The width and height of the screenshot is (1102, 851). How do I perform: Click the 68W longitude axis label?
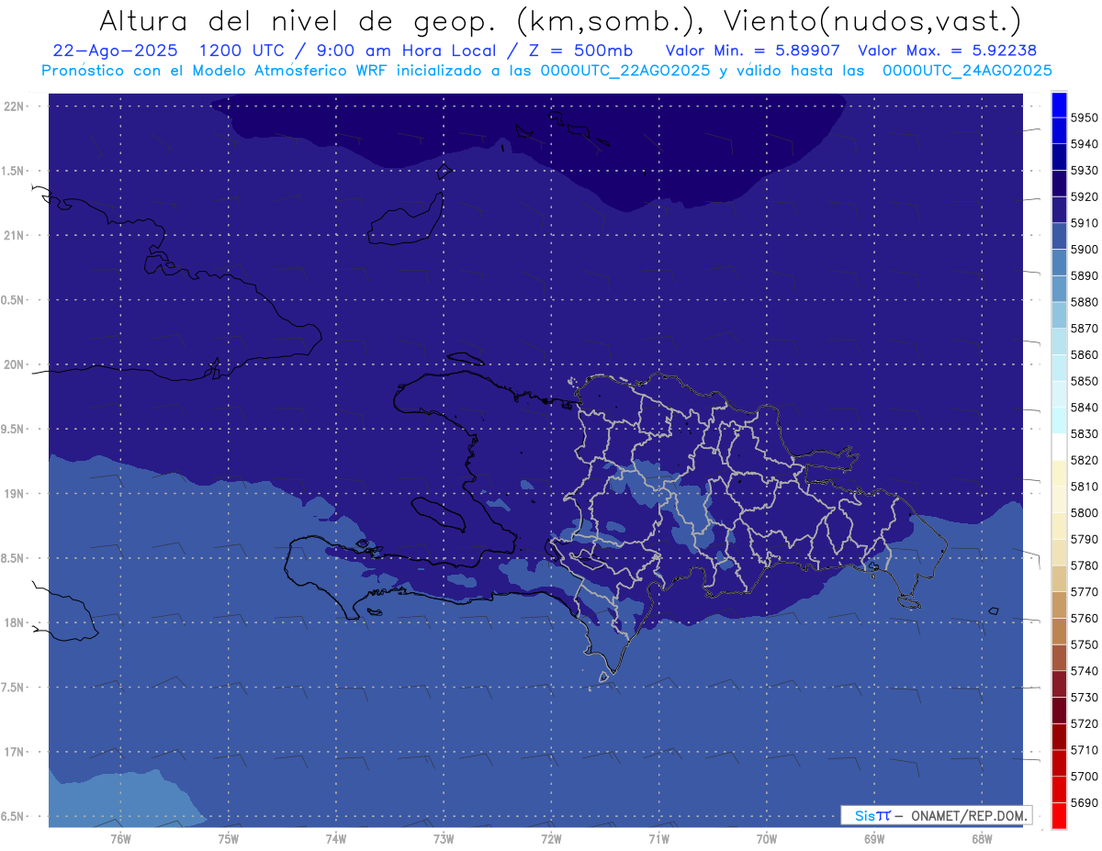point(981,838)
